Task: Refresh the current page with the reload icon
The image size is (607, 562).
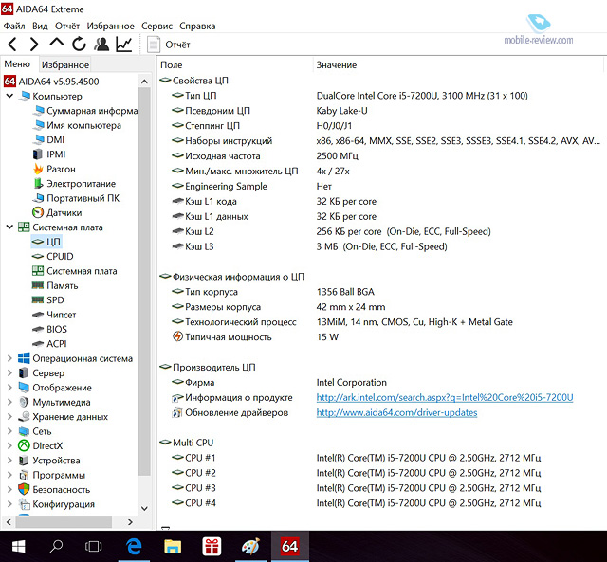Action: [x=79, y=45]
